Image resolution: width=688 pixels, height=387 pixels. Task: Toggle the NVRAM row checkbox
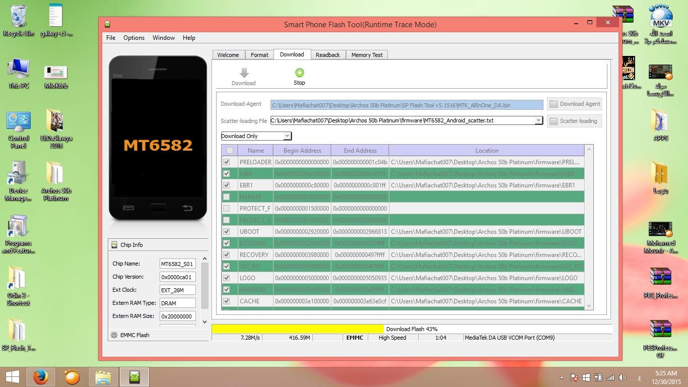click(x=227, y=197)
